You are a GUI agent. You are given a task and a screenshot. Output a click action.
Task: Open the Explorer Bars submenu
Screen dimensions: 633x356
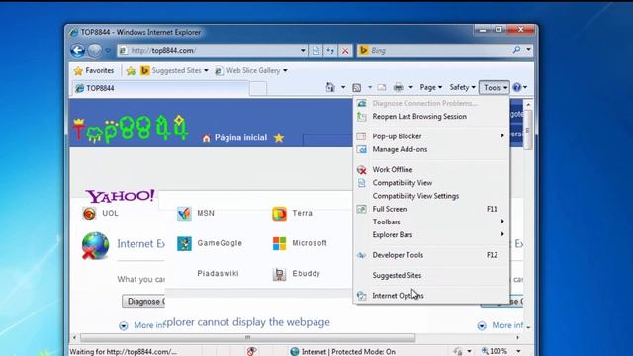click(x=431, y=235)
